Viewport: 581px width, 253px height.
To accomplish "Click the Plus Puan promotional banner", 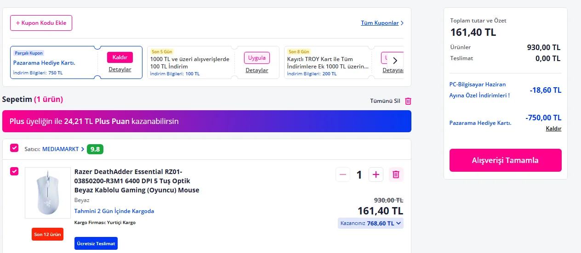I will (x=207, y=121).
